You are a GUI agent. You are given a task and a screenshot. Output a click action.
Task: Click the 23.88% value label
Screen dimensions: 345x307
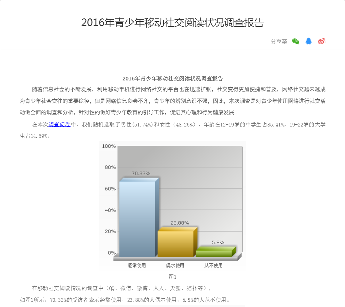(179, 223)
